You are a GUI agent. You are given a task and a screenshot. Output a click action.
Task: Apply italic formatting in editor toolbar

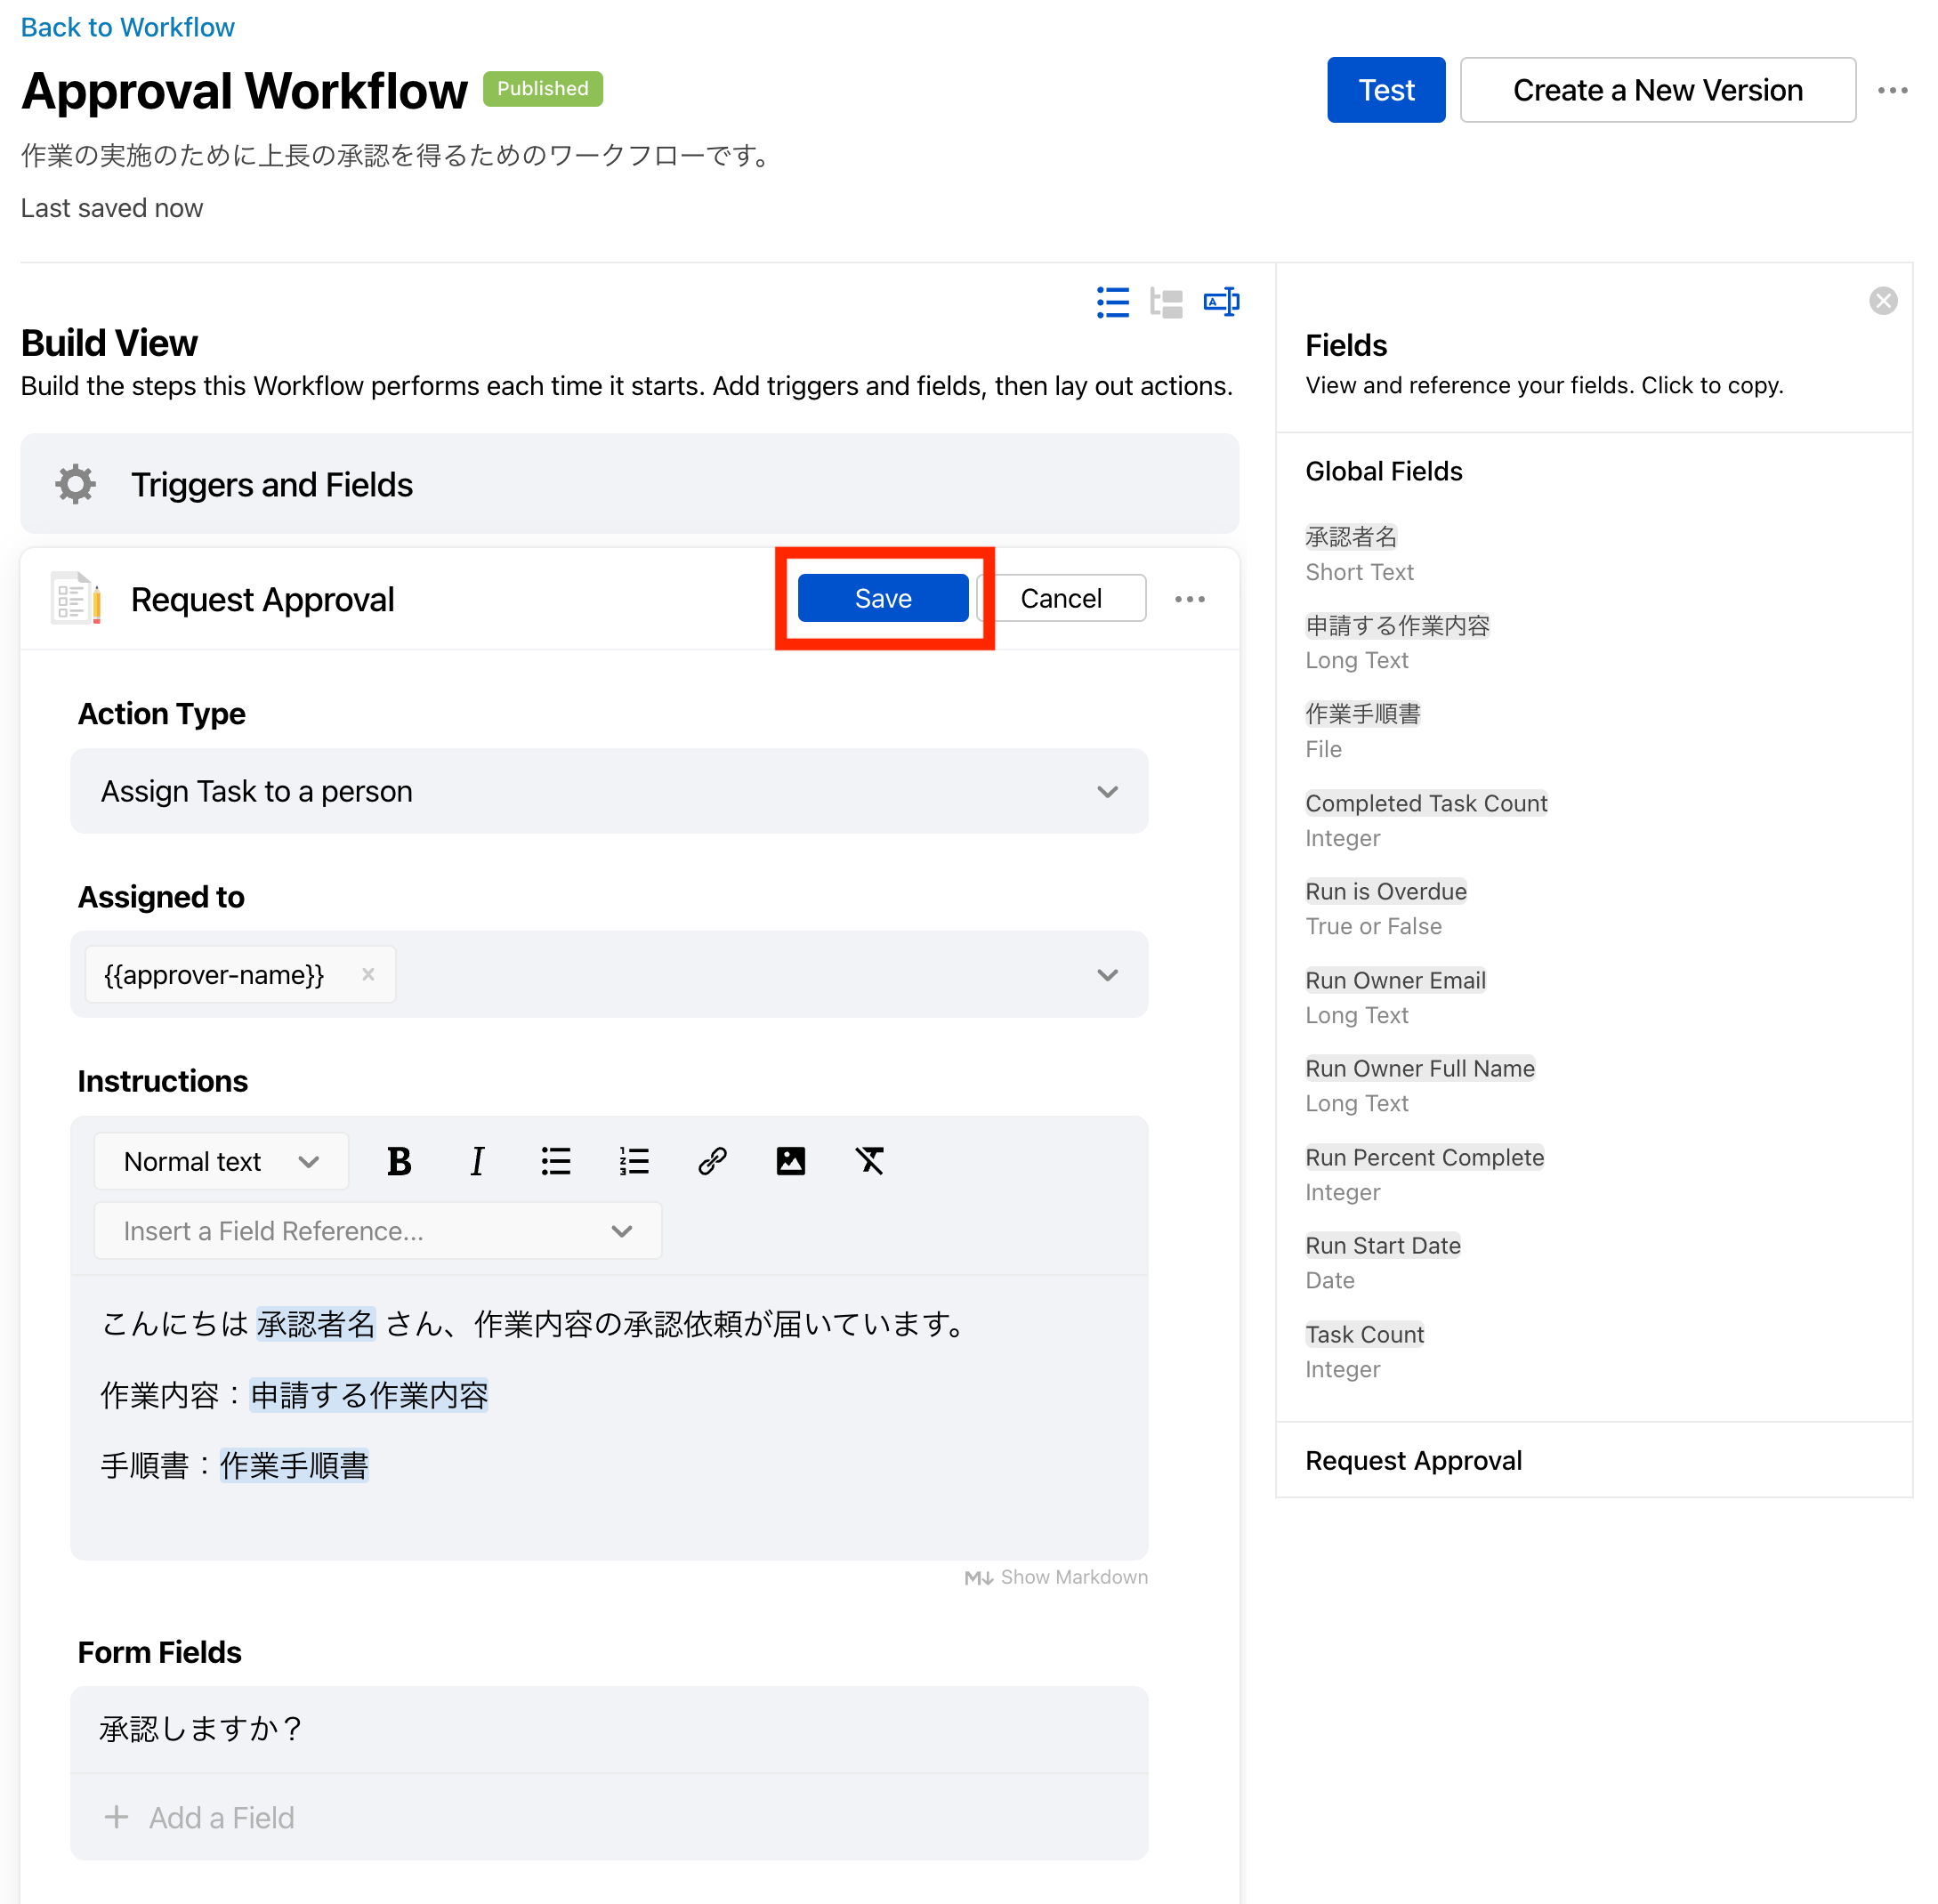(477, 1161)
